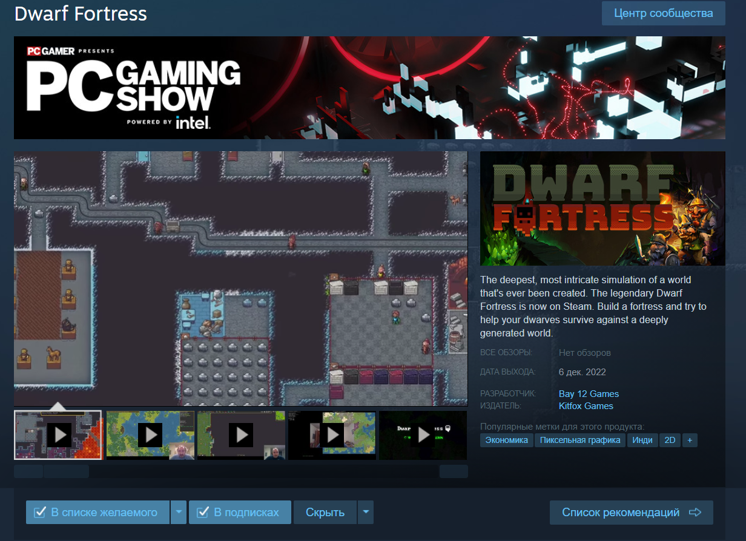Screen dimensions: 746x541
Task: Click the game description paragraph
Action: click(593, 307)
